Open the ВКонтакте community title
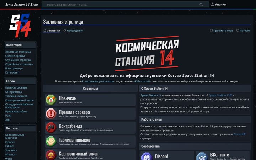256x160 pixels. click(x=220, y=155)
